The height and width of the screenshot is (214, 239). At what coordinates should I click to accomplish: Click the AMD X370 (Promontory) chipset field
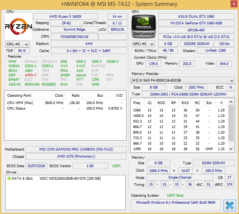pyautogui.click(x=76, y=156)
